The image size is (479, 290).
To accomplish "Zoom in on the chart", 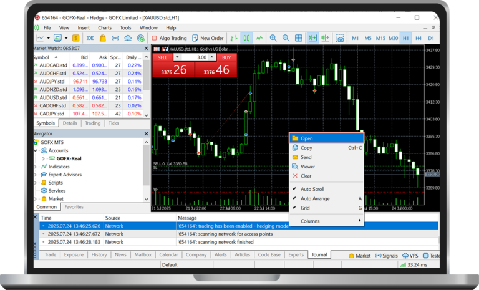I will (x=273, y=38).
